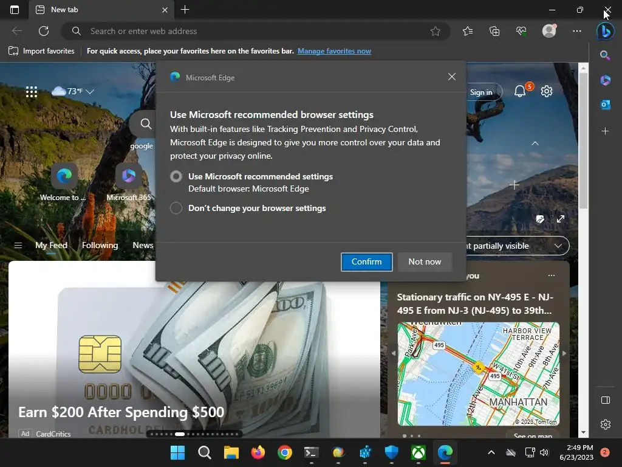622x467 pixels.
Task: Open the traffic map thumbnail
Action: [x=479, y=374]
